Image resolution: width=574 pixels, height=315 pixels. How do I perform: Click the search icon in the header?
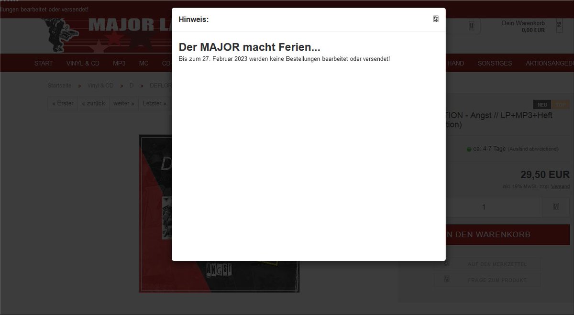(472, 26)
